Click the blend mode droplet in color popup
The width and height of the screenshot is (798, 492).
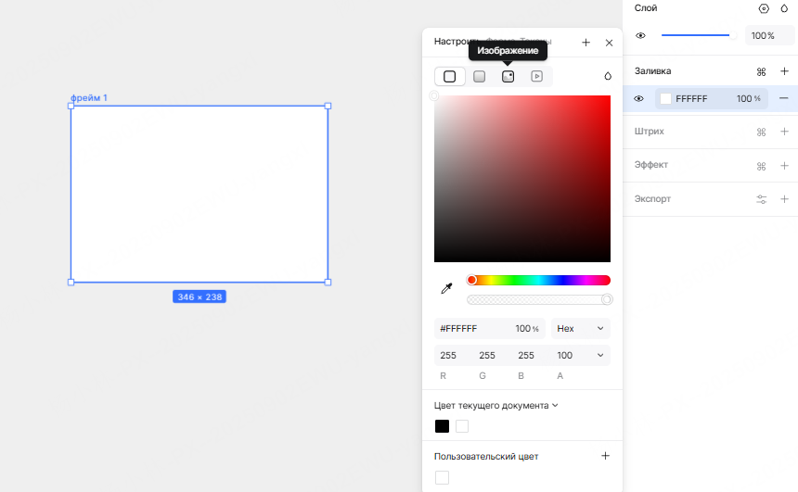[x=608, y=76]
